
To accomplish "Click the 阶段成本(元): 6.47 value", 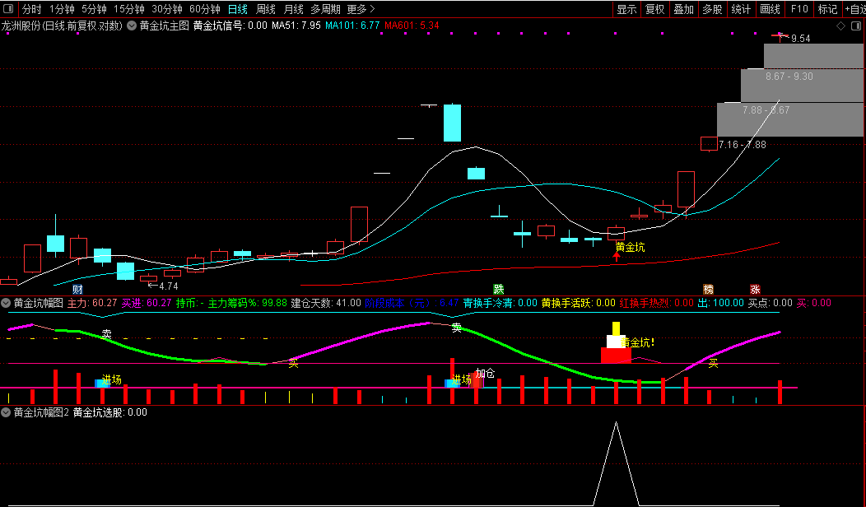I will tap(412, 303).
